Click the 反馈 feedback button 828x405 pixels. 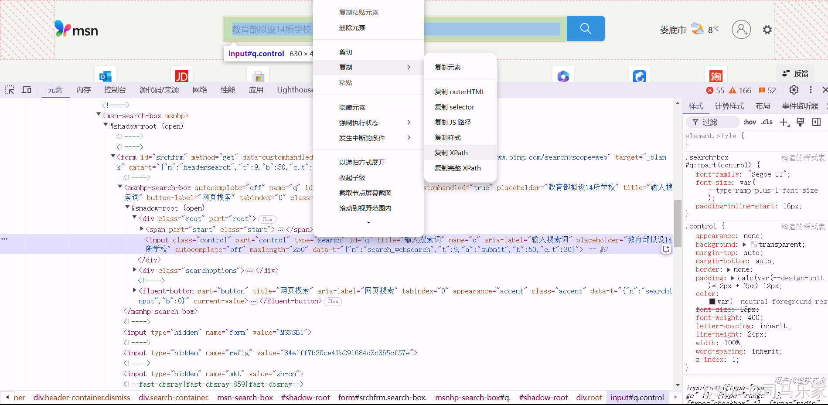point(795,73)
